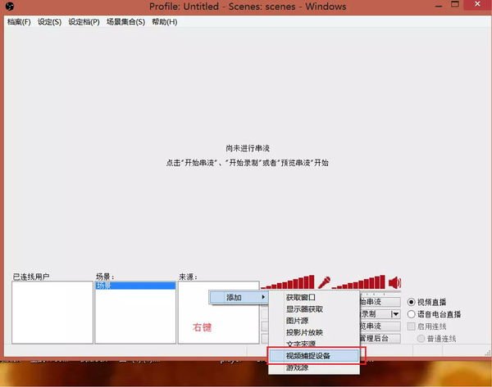Adjust the desktop audio volume meter

(x=358, y=281)
